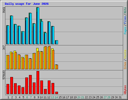Click green day label 14
The height and width of the screenshot is (100, 128).
point(56,97)
